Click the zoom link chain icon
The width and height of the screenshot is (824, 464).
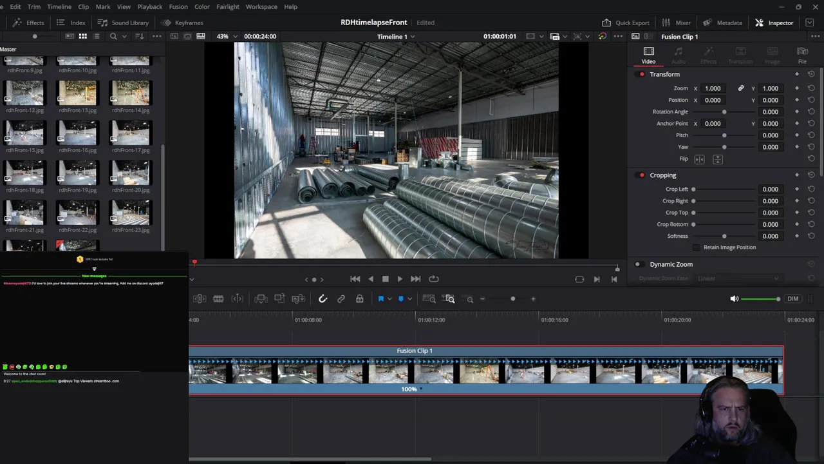pos(741,88)
